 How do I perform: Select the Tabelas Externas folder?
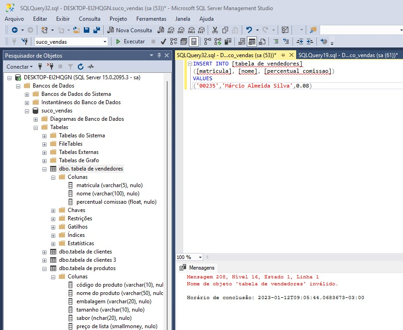click(79, 152)
